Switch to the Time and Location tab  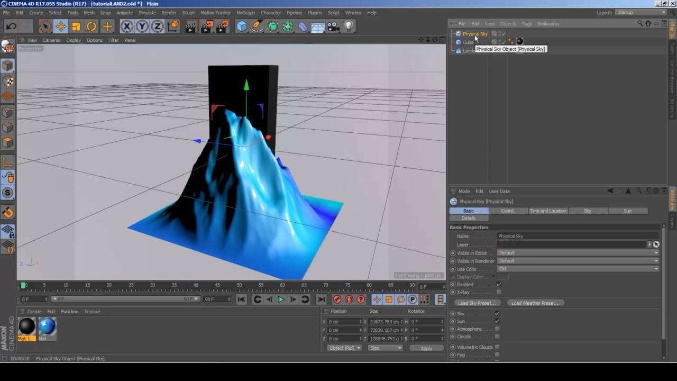click(548, 211)
